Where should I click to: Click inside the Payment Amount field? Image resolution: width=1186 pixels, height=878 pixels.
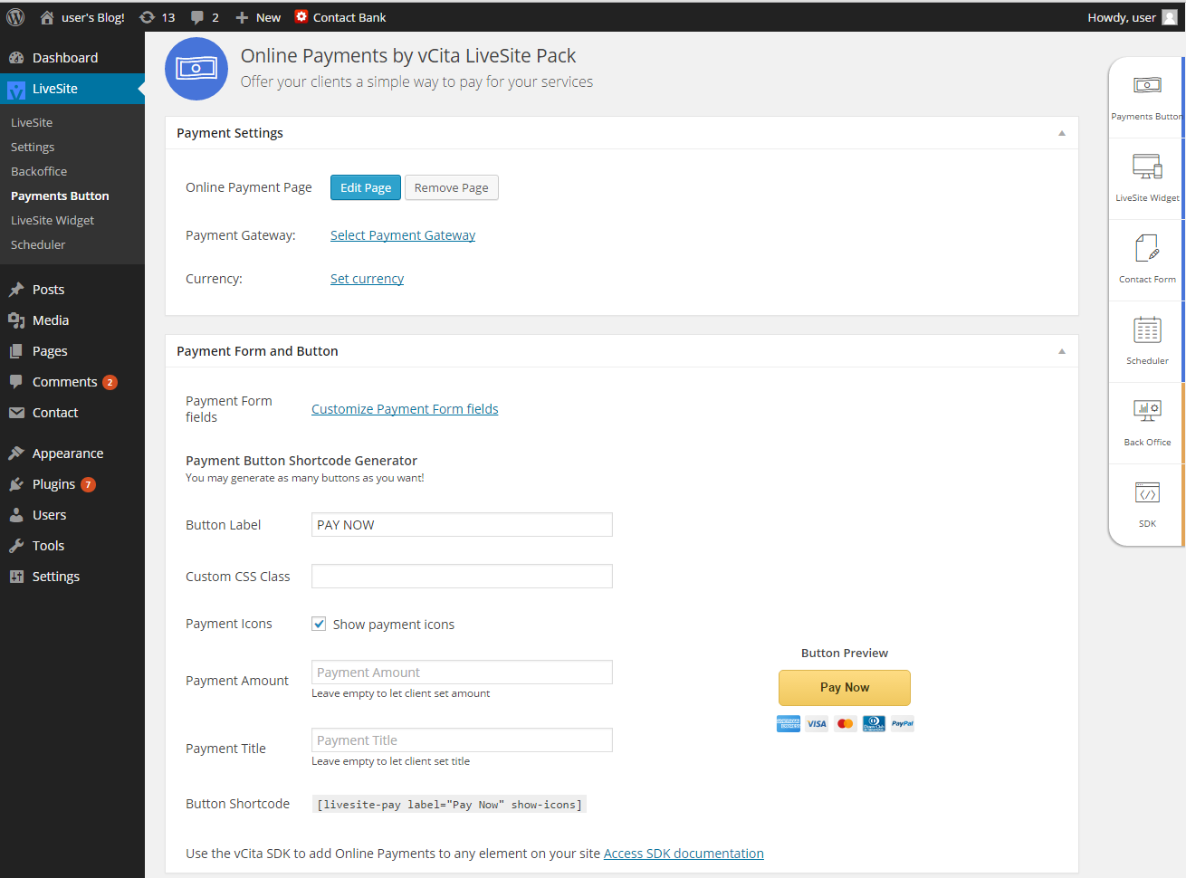point(462,672)
